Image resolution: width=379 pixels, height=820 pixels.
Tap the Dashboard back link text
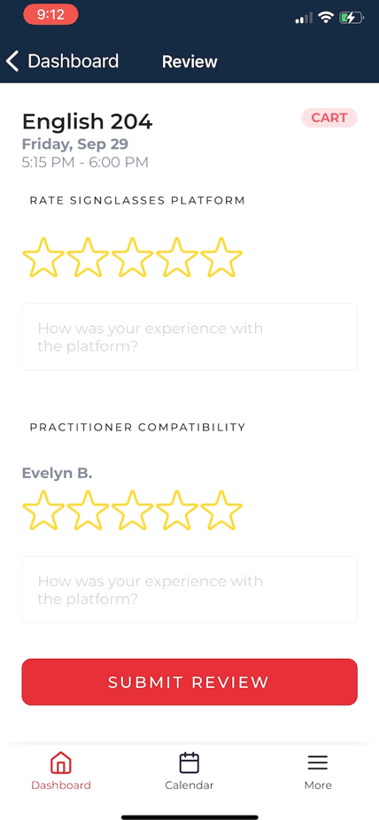[x=73, y=61]
